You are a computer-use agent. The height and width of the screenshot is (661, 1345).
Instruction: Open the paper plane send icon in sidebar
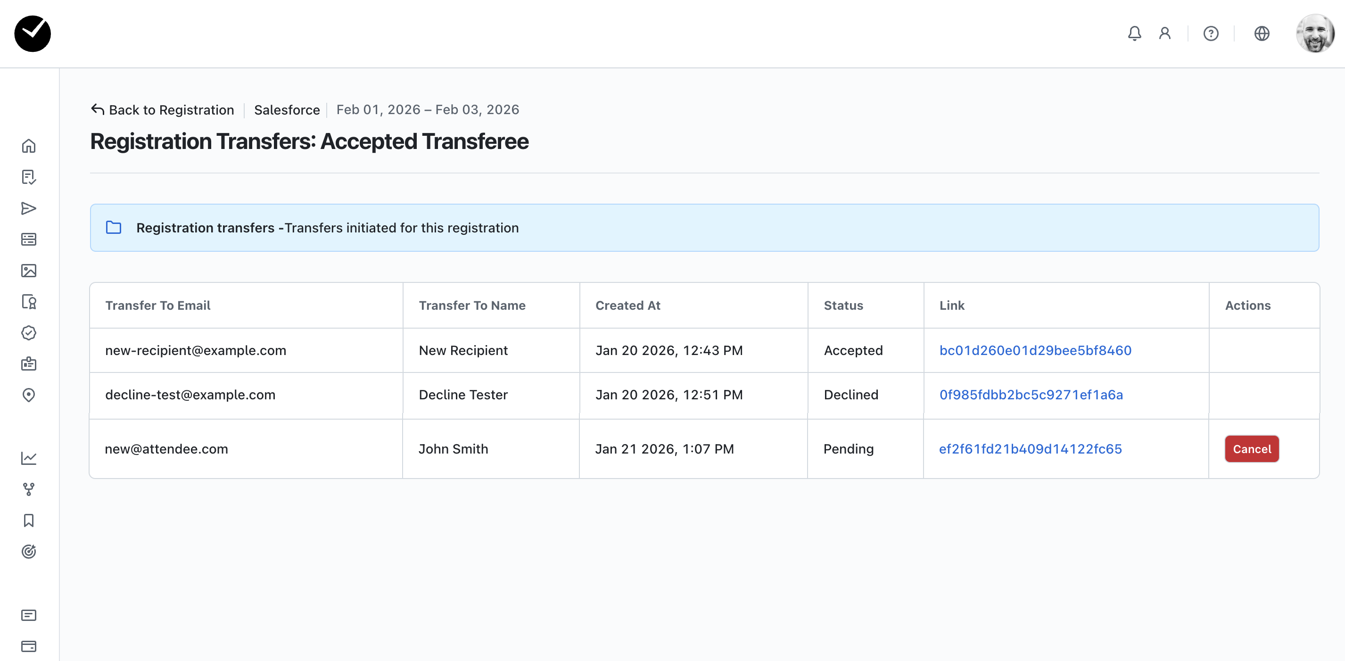[x=29, y=208]
